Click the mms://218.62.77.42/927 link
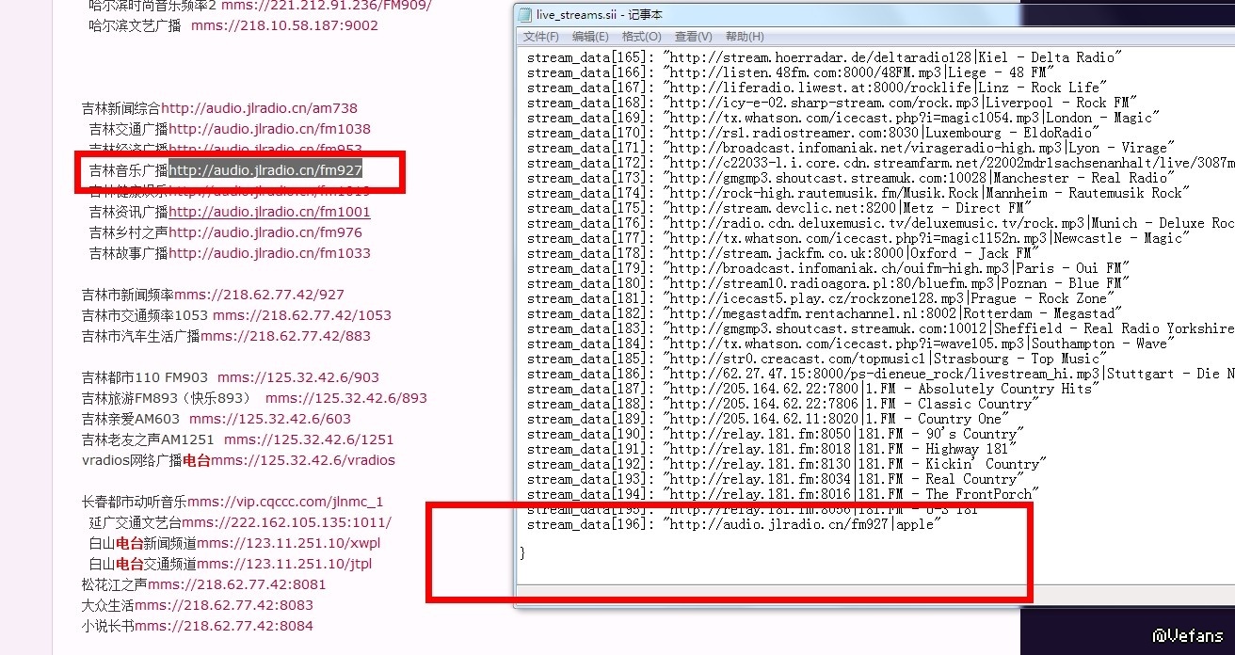Image resolution: width=1235 pixels, height=655 pixels. 260,295
